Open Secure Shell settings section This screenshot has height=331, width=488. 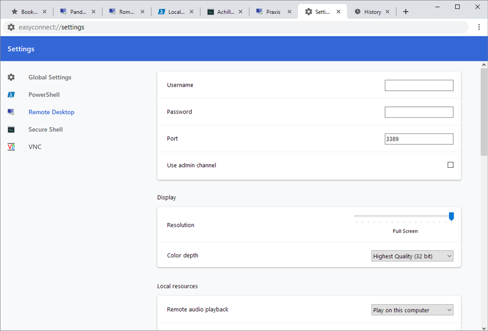click(45, 130)
